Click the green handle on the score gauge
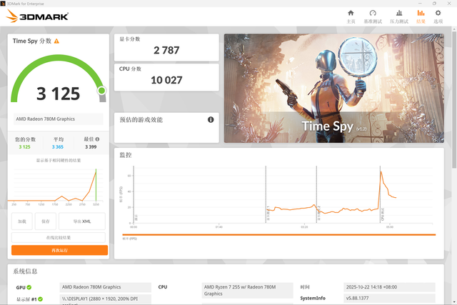The image size is (457, 305). click(x=101, y=91)
